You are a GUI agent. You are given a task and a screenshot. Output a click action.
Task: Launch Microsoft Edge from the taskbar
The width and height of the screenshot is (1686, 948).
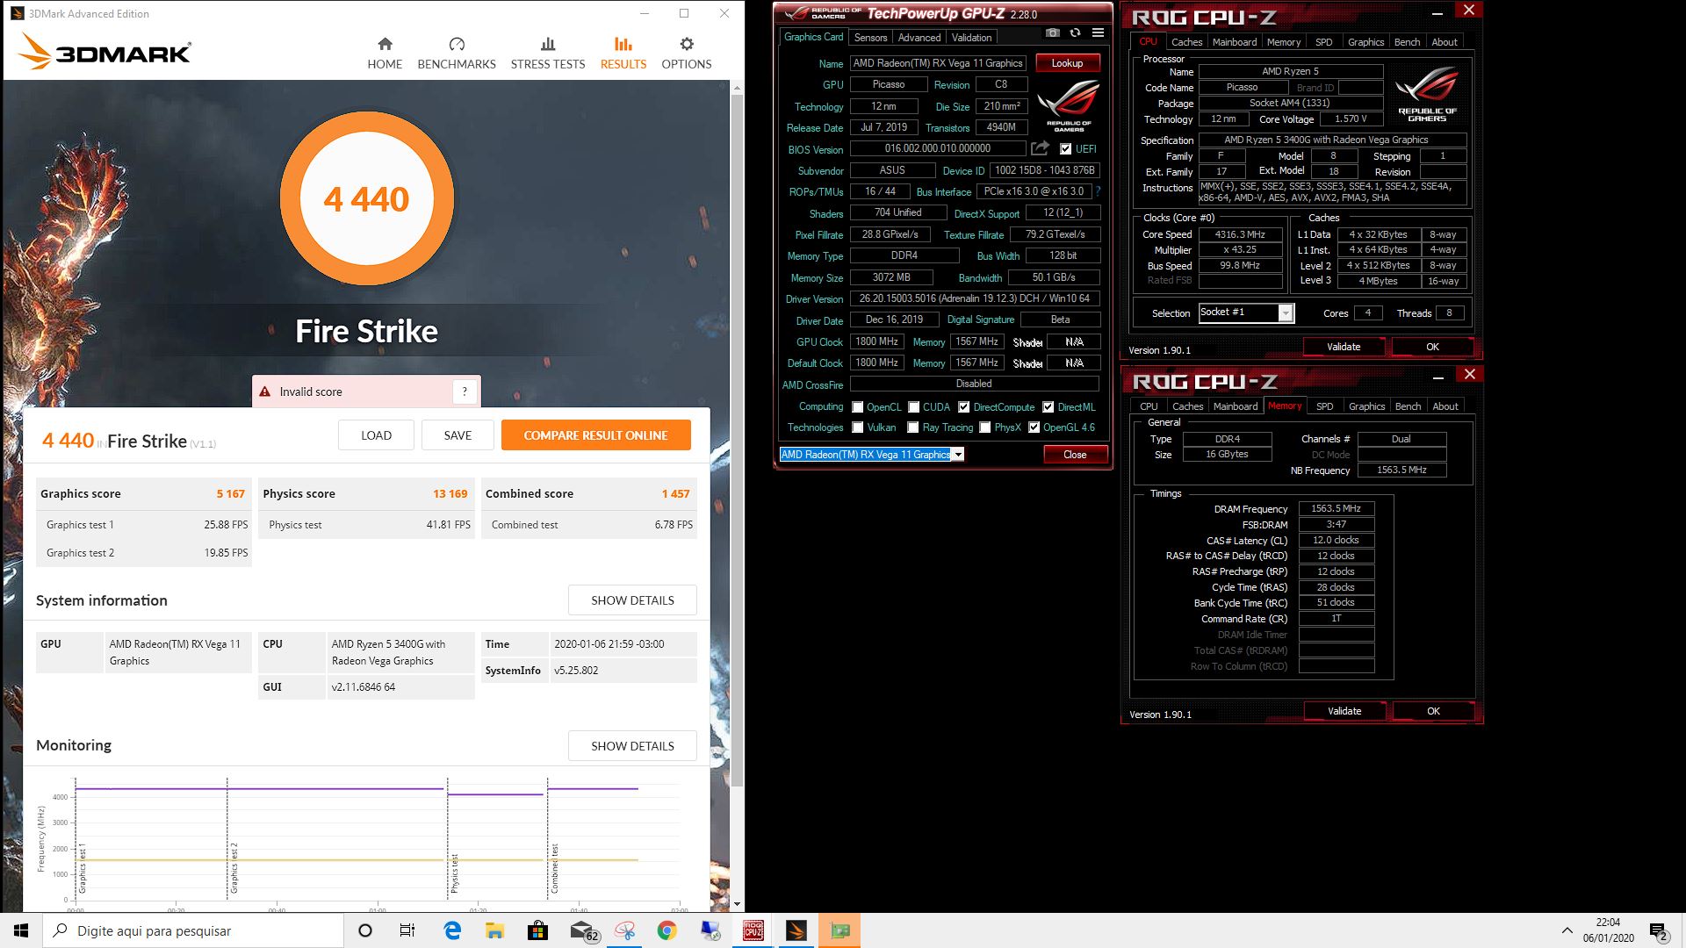(452, 930)
